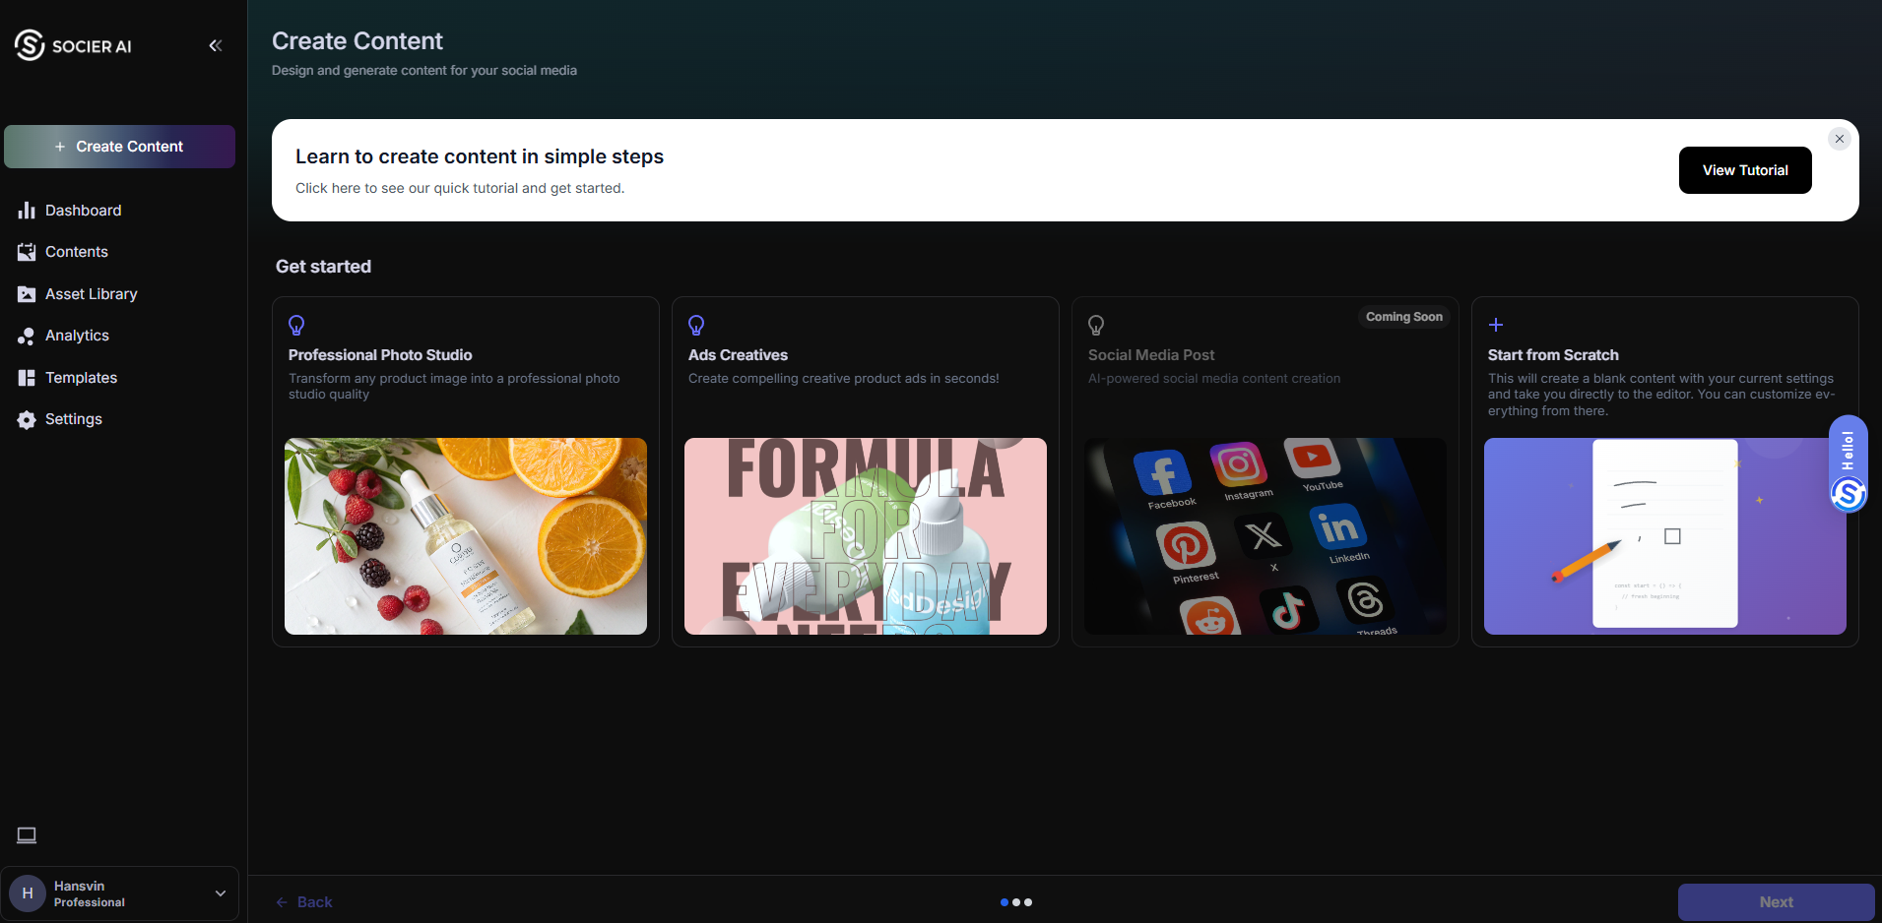Click the Hansvin avatar with letter H

point(28,893)
